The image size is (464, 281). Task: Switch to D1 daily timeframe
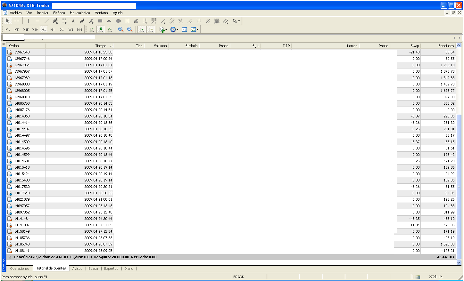(62, 29)
